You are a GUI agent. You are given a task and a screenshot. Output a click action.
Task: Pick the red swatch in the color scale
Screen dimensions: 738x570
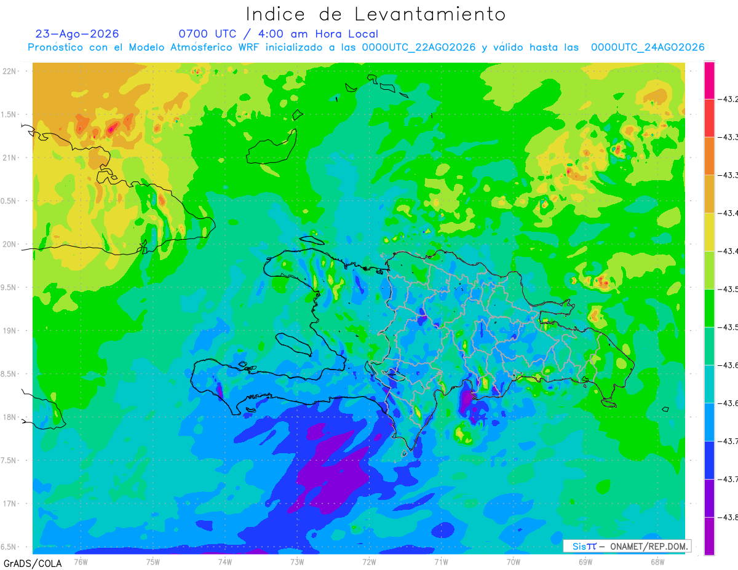(x=709, y=117)
